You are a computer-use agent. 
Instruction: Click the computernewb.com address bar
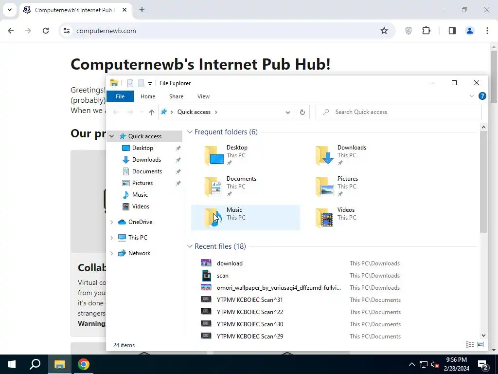(x=227, y=31)
